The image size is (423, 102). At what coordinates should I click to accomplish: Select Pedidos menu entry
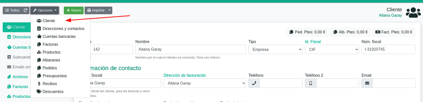point(61,68)
